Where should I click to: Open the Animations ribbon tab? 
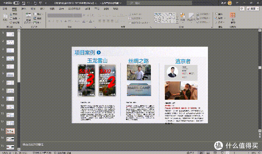tap(61, 9)
